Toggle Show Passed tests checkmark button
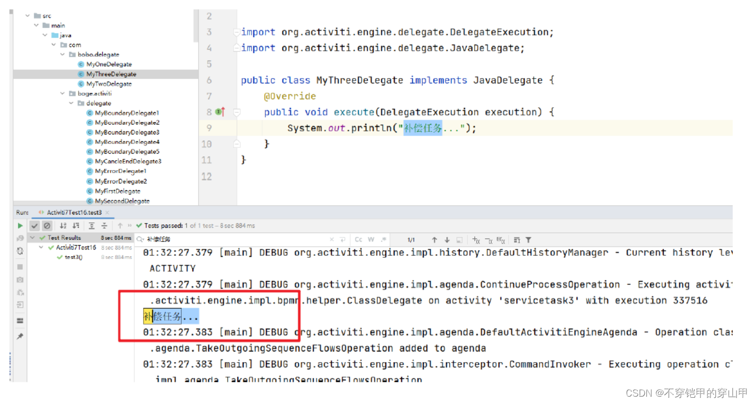755x403 pixels. (x=35, y=226)
